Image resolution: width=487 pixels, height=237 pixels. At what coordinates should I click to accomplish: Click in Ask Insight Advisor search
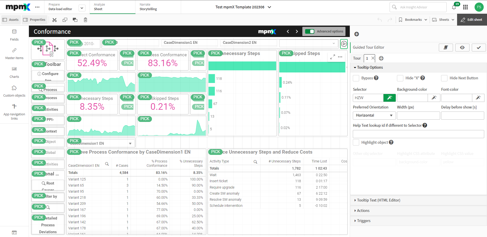click(418, 7)
